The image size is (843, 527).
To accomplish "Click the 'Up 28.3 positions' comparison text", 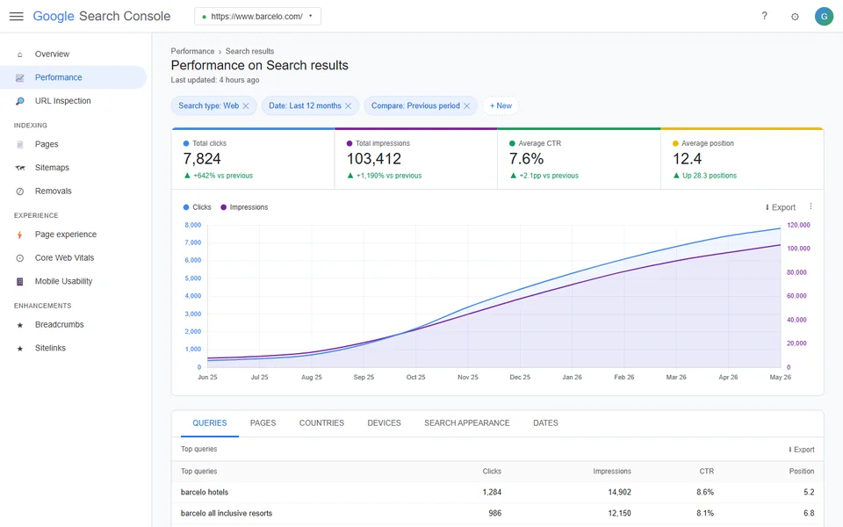I will click(x=710, y=176).
